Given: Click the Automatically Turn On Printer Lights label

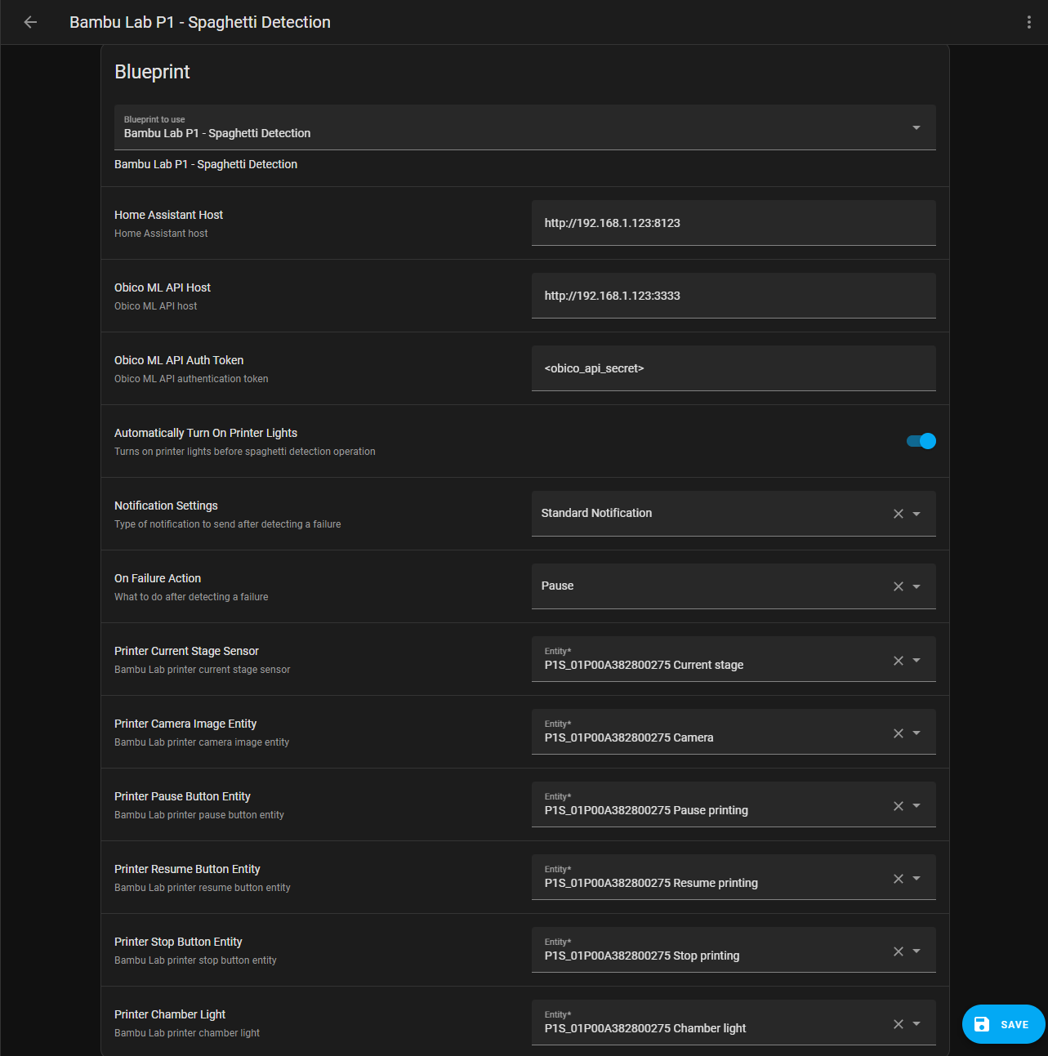Looking at the screenshot, I should [x=206, y=433].
